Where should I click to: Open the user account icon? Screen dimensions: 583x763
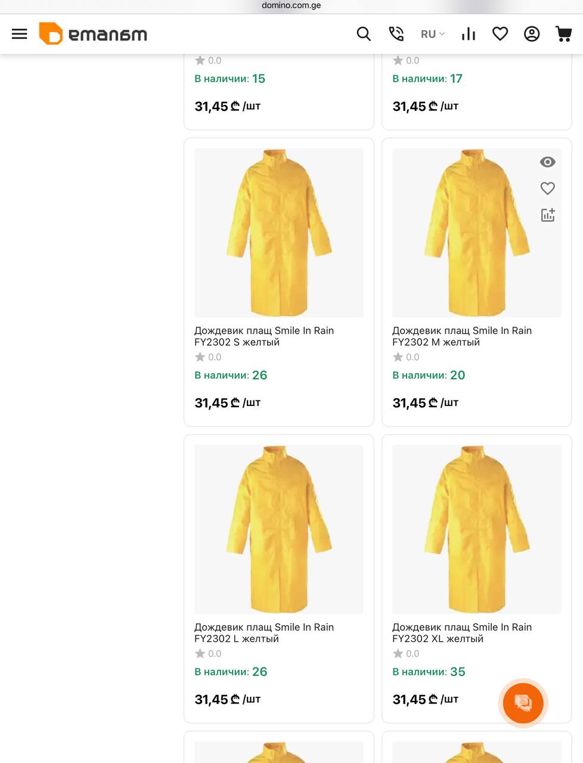532,34
